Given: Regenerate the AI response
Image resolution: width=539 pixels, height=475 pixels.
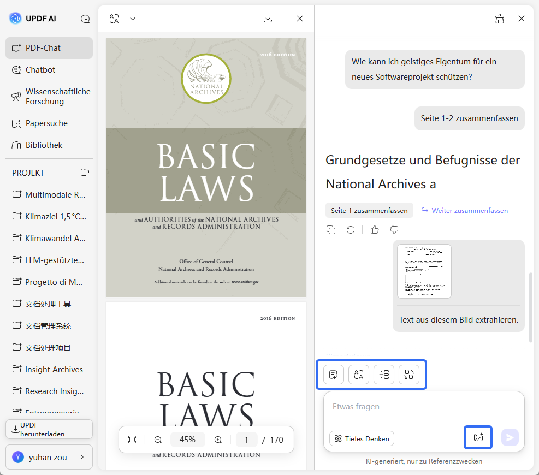Looking at the screenshot, I should [351, 230].
